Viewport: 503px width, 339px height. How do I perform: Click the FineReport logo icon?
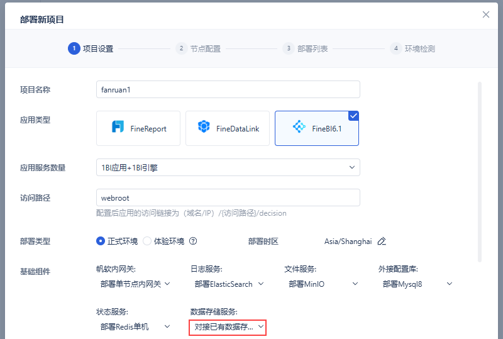tap(118, 126)
